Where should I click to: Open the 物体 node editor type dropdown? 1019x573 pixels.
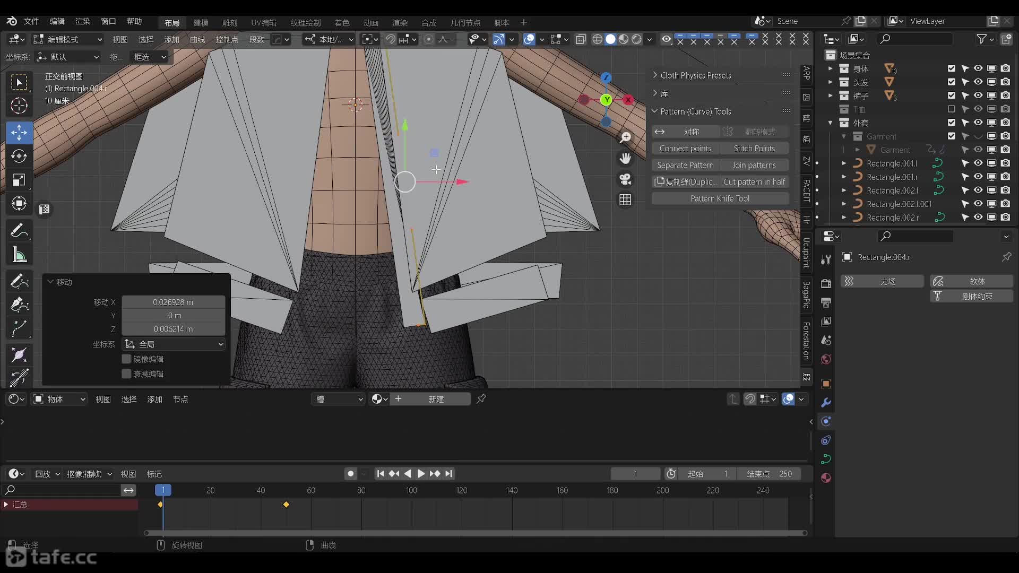tap(59, 399)
